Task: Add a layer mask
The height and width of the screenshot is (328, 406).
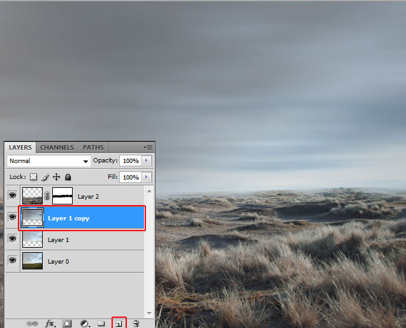Action: [x=67, y=324]
